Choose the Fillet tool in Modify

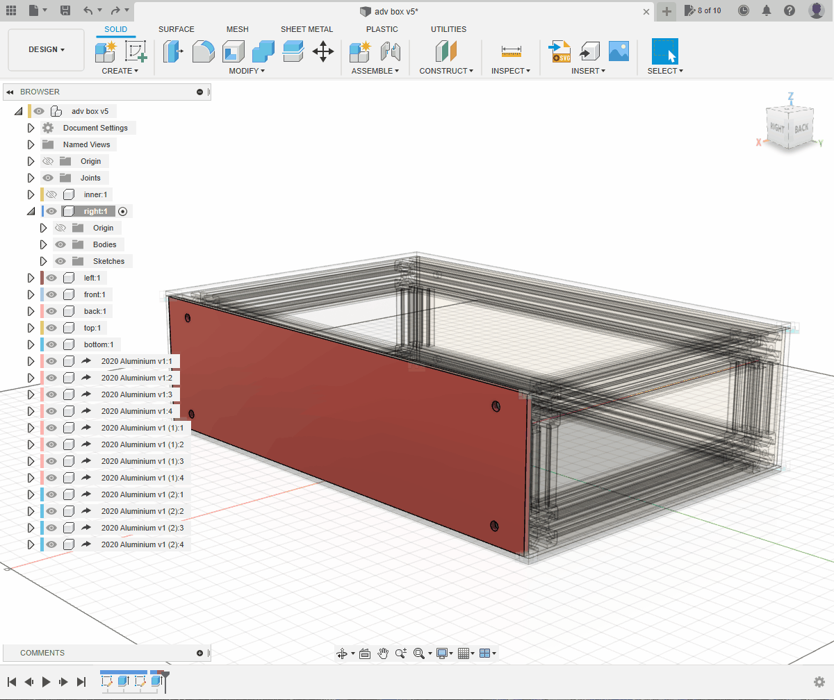pyautogui.click(x=203, y=51)
